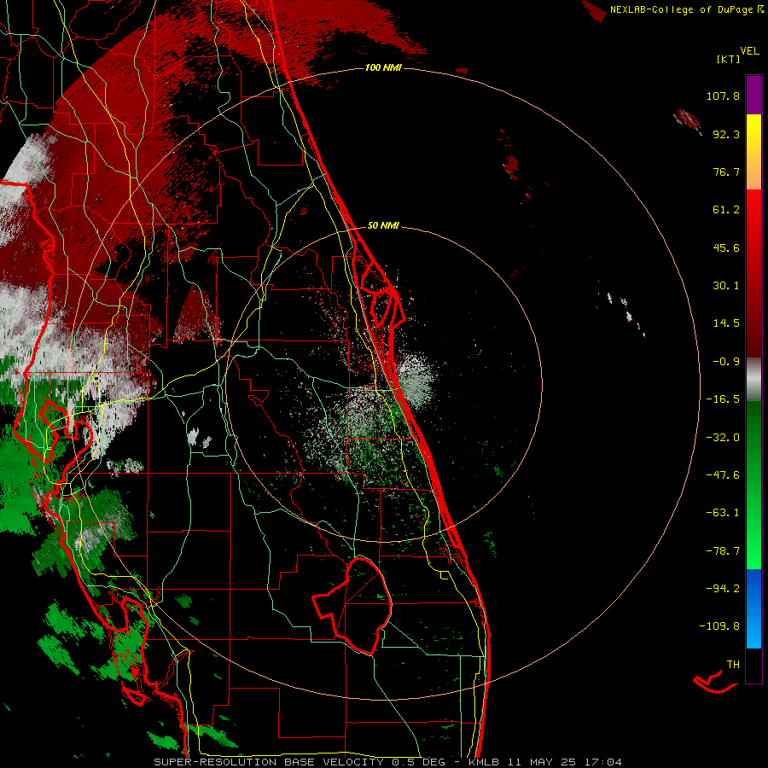
Task: Click the 45.6 legend value
Action: click(x=726, y=247)
